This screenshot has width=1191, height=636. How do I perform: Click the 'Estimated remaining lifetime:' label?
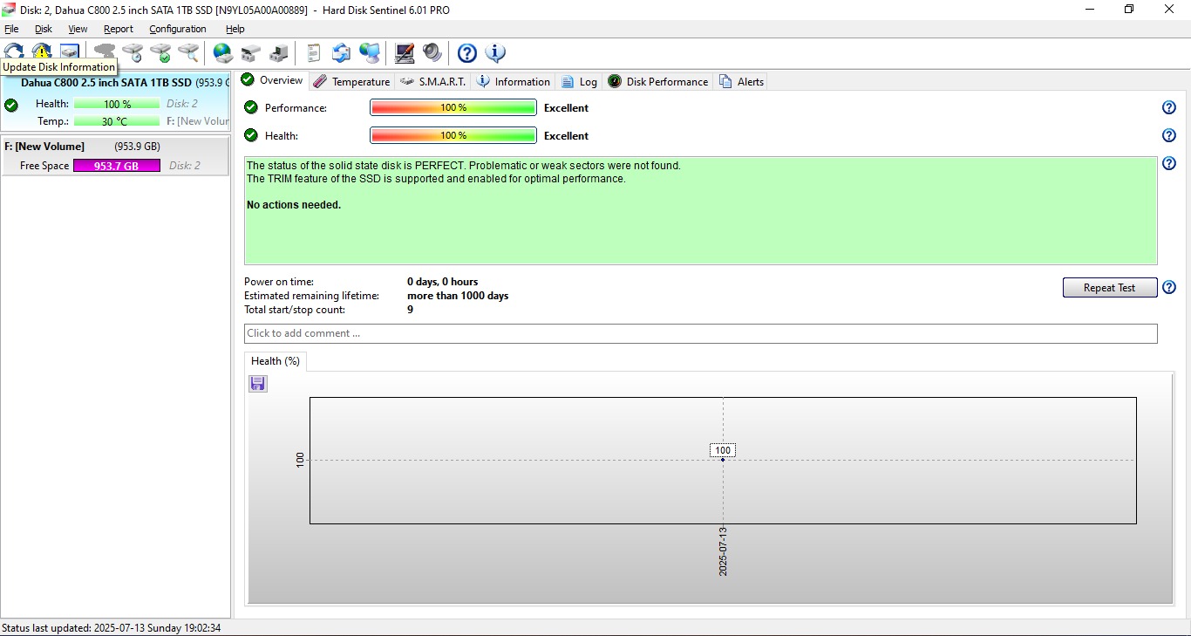311,296
